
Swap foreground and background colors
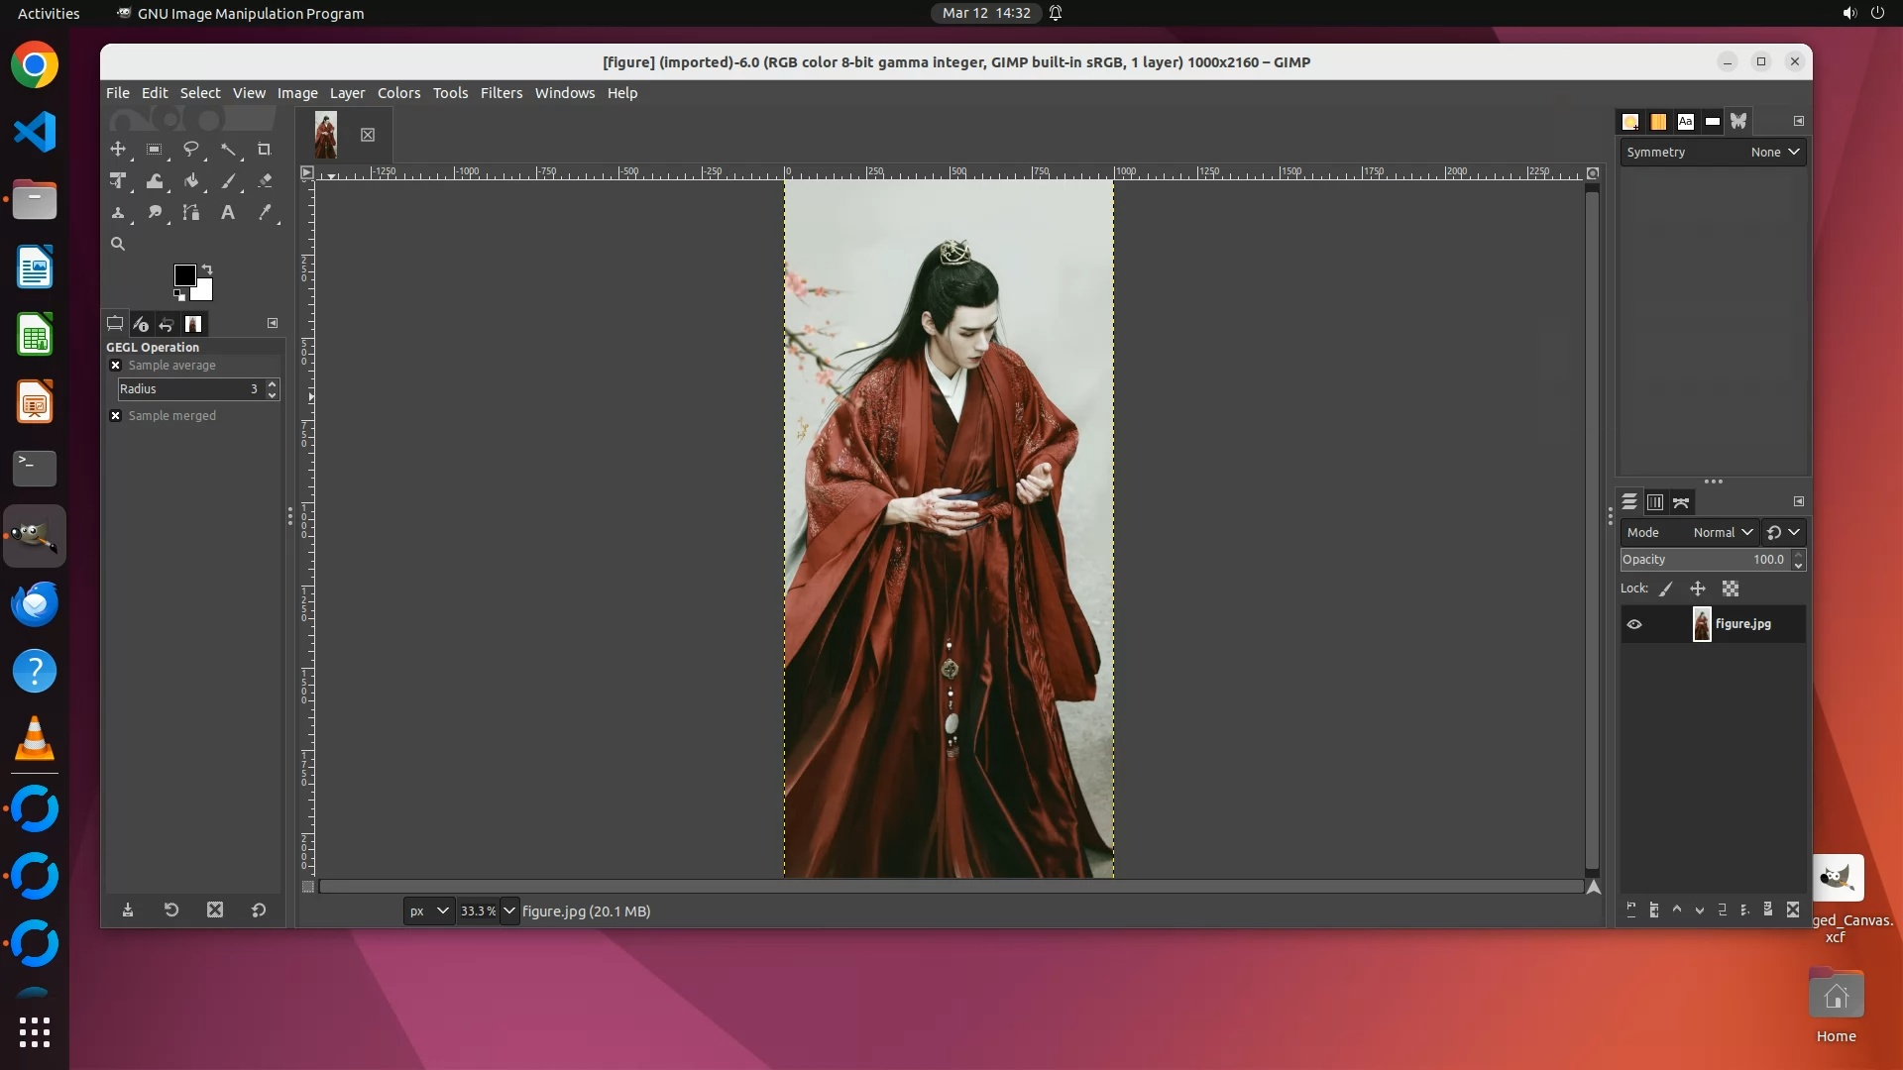point(207,269)
